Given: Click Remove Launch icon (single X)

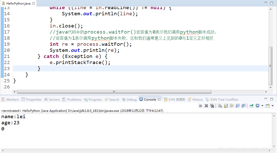Looking at the screenshot, I should [x=206, y=106].
